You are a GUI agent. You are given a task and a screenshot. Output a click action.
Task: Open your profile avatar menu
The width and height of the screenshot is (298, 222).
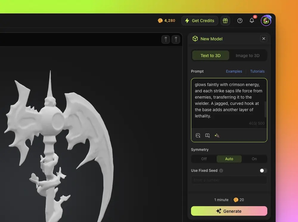click(x=266, y=20)
